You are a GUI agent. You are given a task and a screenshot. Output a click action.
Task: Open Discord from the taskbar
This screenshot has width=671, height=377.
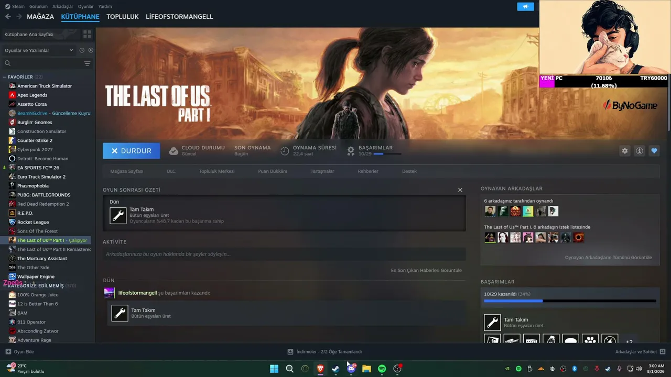click(x=351, y=369)
